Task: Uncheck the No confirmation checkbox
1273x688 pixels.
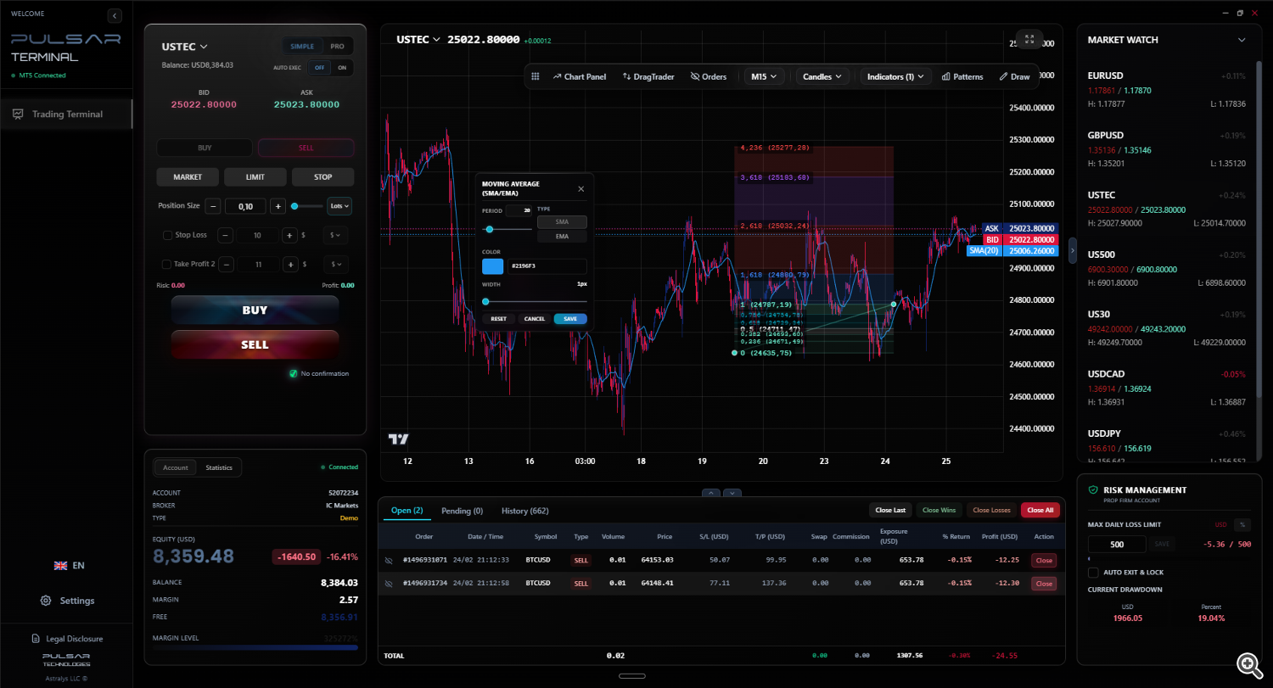Action: pyautogui.click(x=293, y=373)
